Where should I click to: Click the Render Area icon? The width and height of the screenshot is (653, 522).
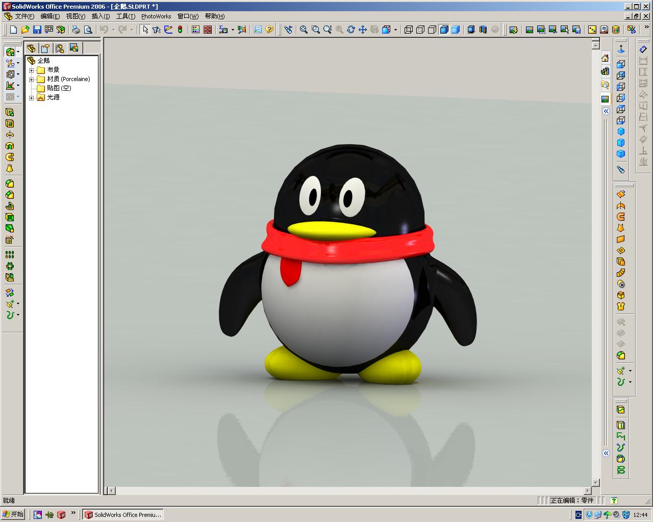[541, 30]
